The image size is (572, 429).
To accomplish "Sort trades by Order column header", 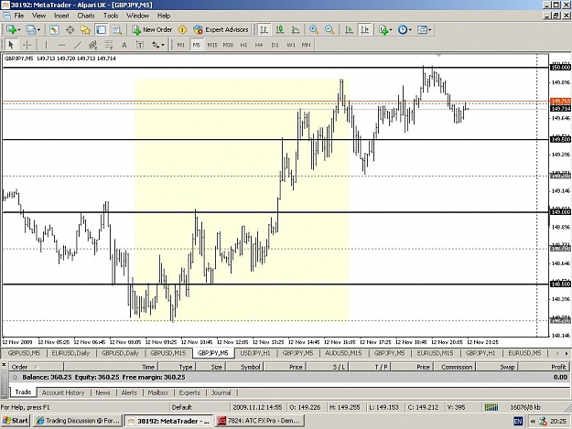I will (x=37, y=367).
